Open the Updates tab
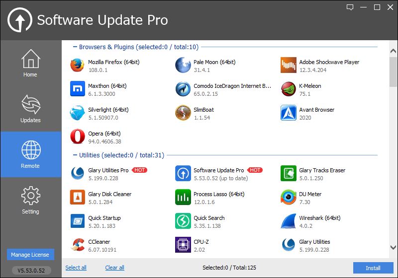The width and height of the screenshot is (398, 278). click(30, 109)
